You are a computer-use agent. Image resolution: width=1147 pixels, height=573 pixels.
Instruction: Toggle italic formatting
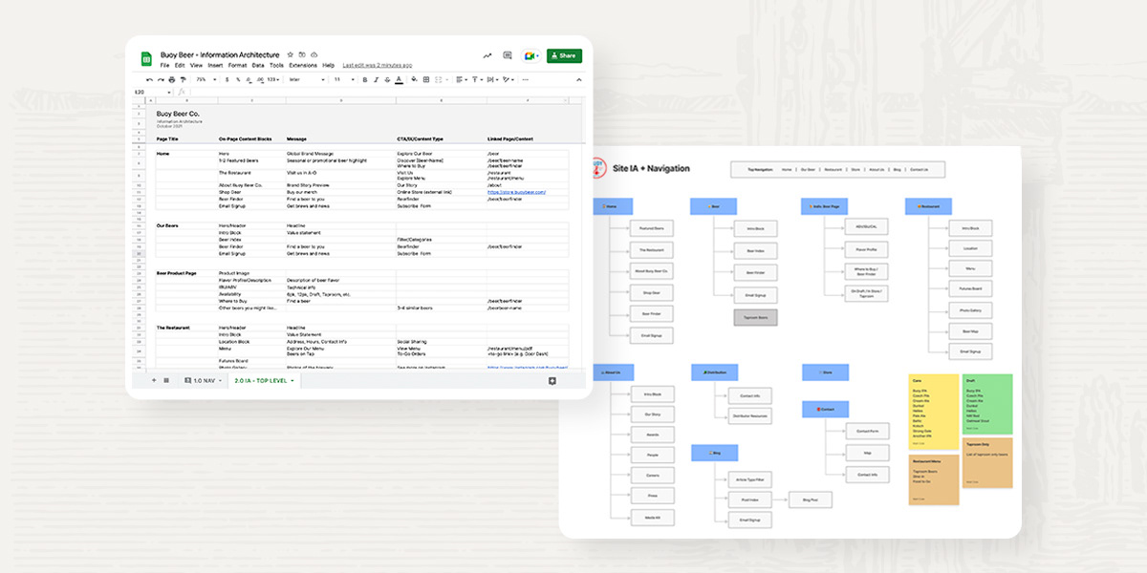377,79
